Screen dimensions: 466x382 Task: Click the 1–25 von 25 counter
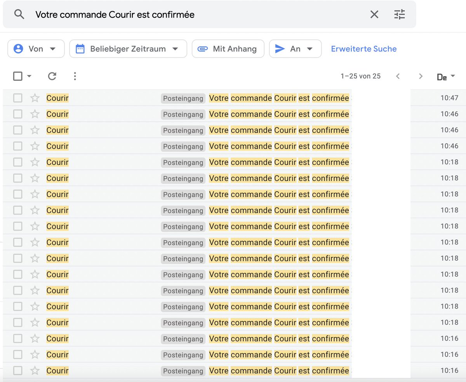361,76
